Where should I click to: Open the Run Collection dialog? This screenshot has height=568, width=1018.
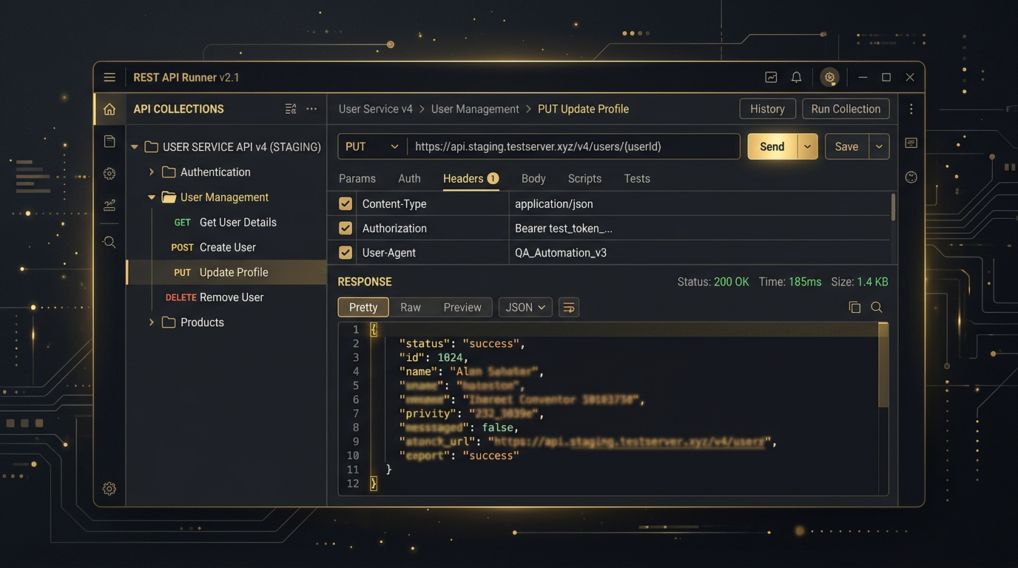(x=845, y=108)
